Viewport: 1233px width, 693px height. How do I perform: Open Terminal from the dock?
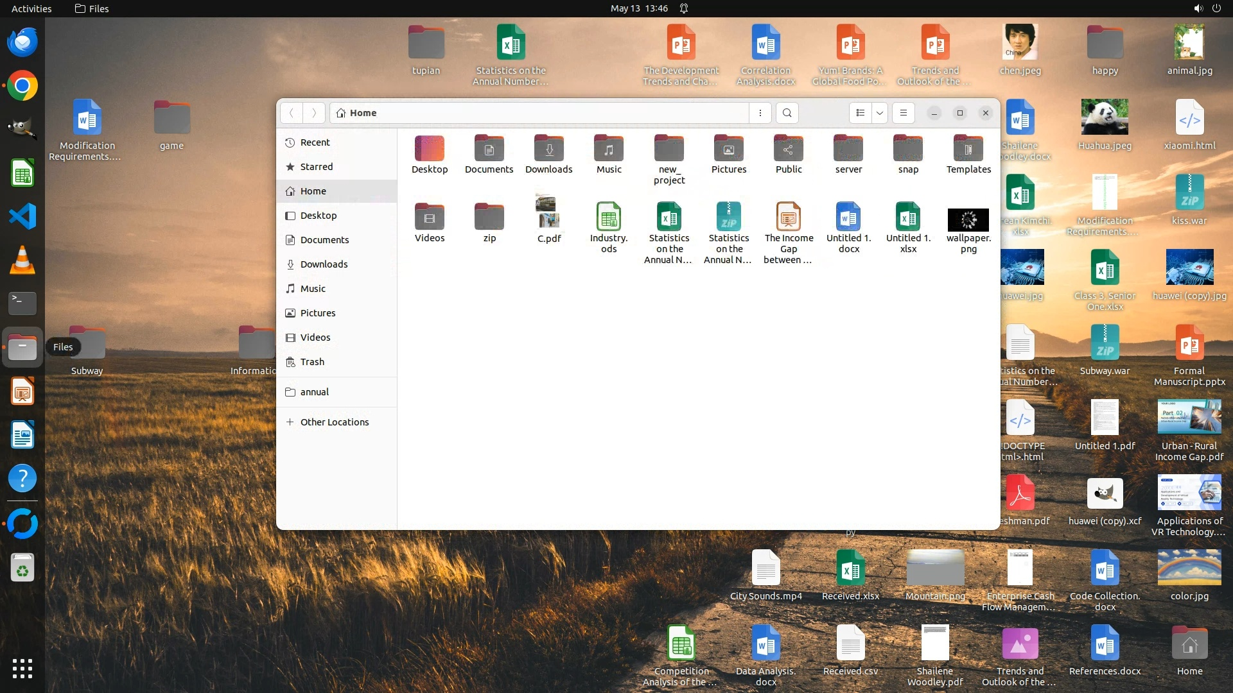(22, 303)
